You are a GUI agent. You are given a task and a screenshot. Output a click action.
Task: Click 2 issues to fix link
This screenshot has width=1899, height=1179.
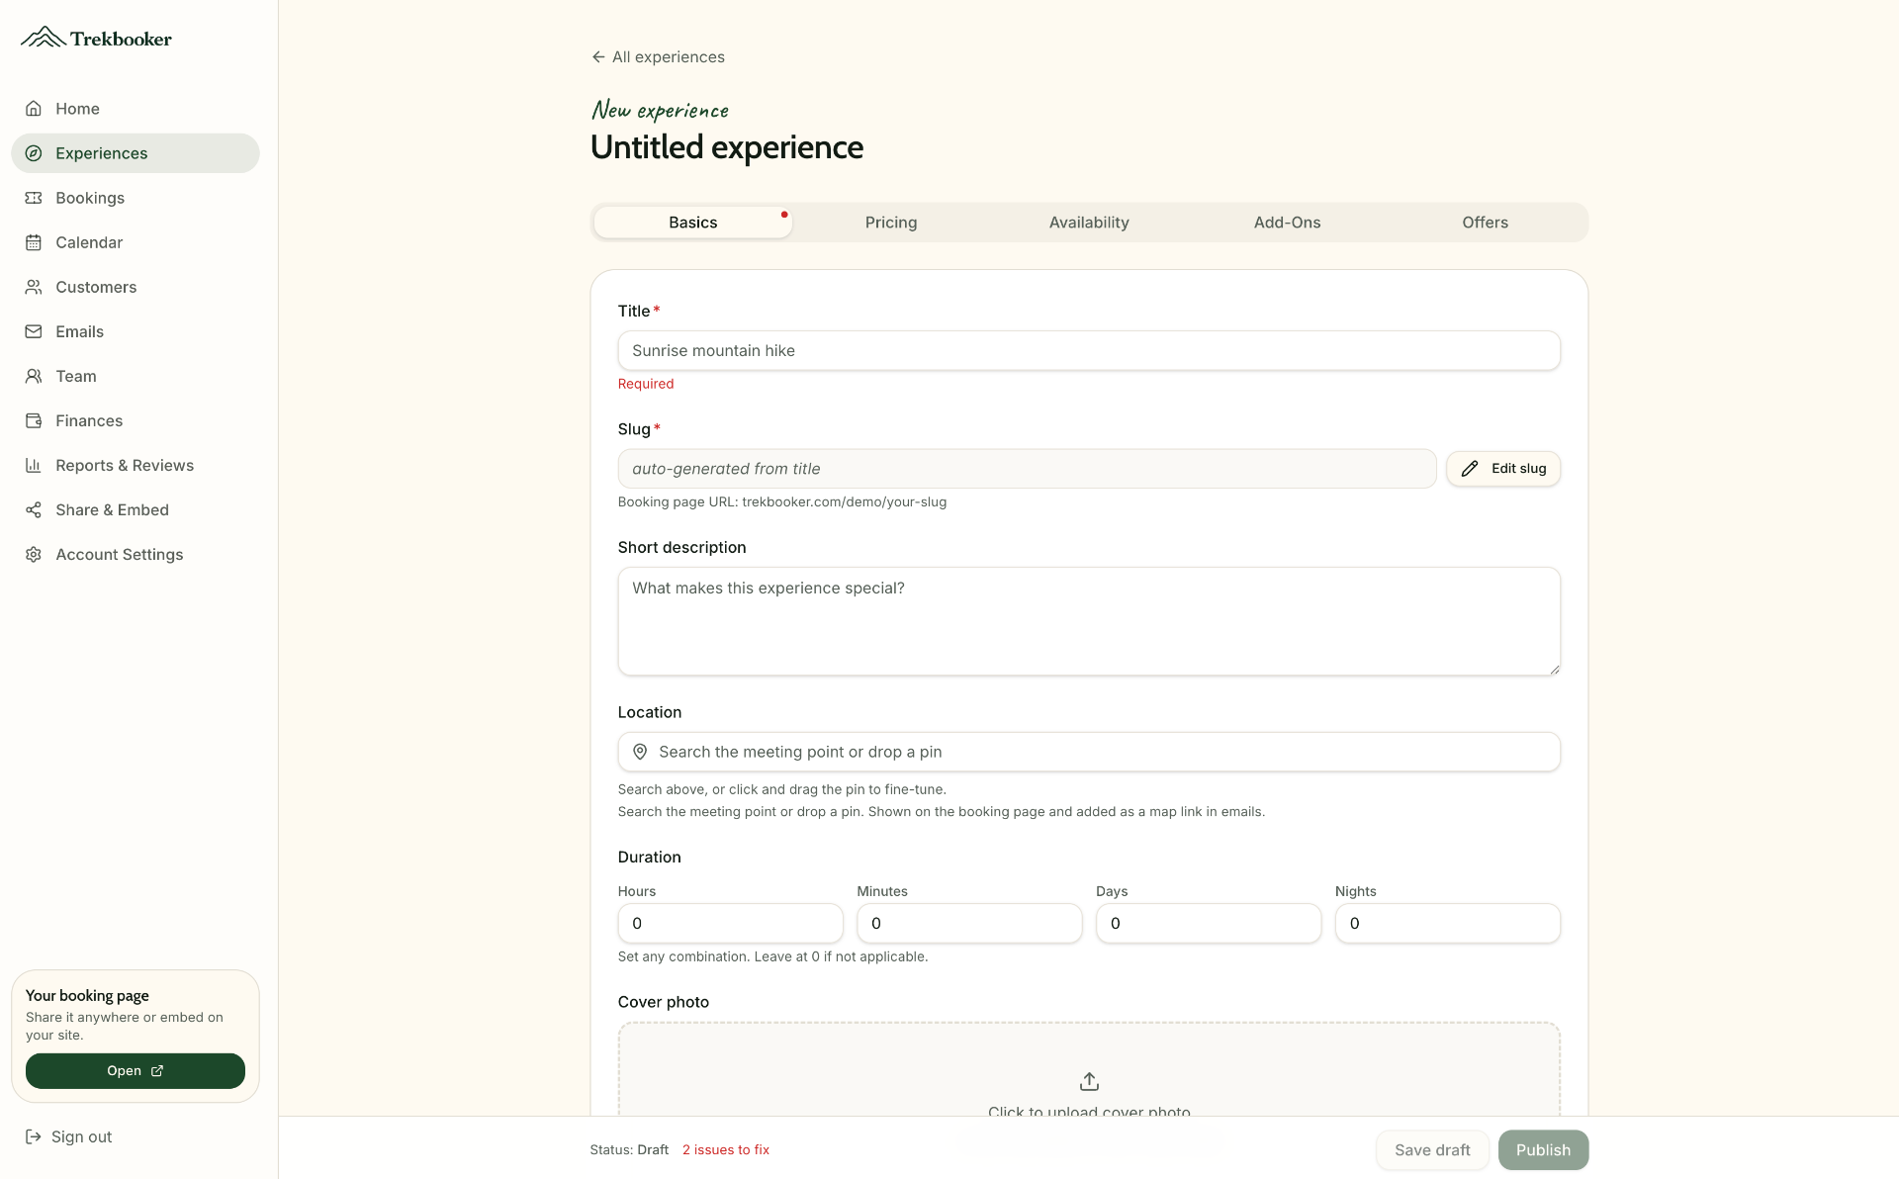(726, 1150)
